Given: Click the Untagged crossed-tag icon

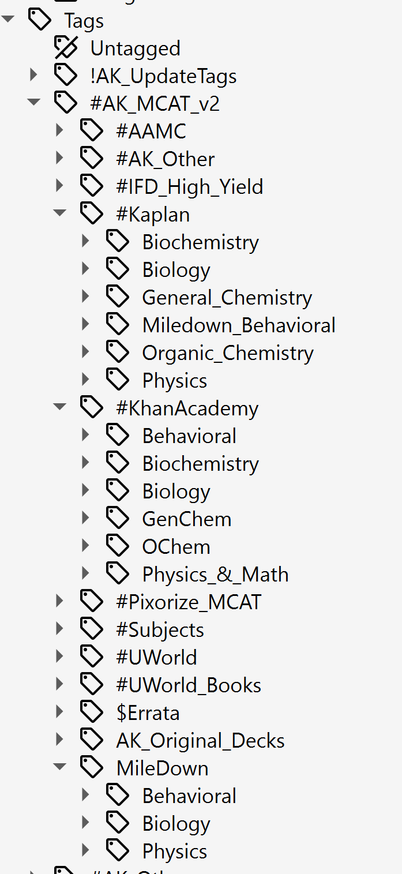Looking at the screenshot, I should (66, 48).
